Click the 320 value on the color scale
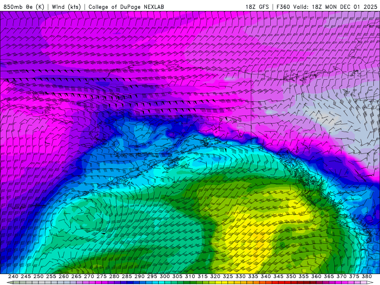380x285 pixels. (215, 276)
